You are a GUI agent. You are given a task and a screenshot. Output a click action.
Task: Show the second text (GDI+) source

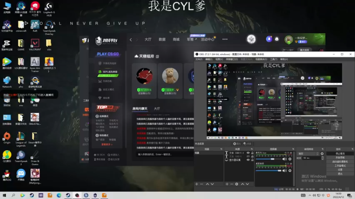pyautogui.click(x=248, y=157)
